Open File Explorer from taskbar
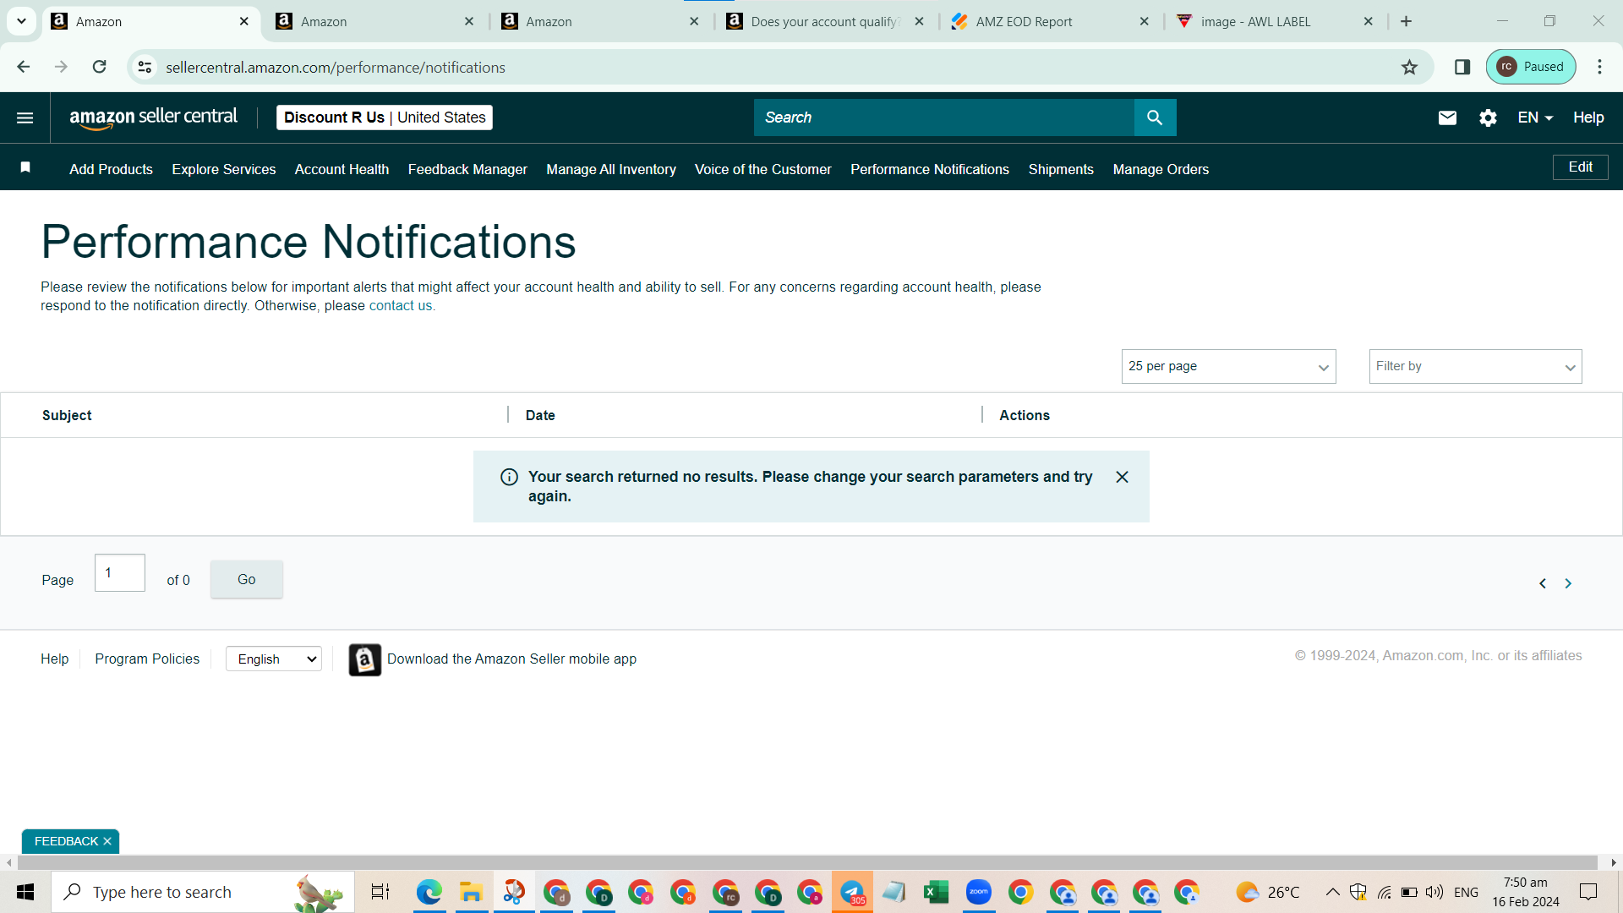Image resolution: width=1623 pixels, height=913 pixels. pyautogui.click(x=471, y=892)
